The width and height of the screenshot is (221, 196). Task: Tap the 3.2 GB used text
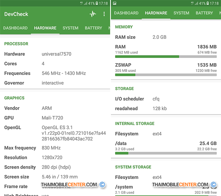[124, 149]
